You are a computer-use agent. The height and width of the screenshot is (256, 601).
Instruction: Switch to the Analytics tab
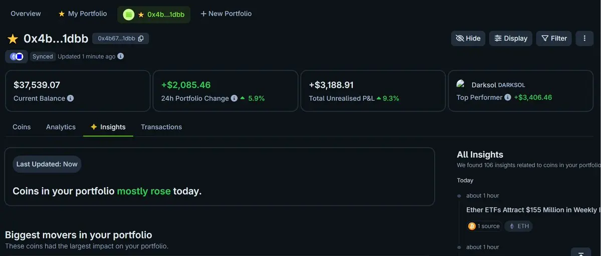coord(61,127)
